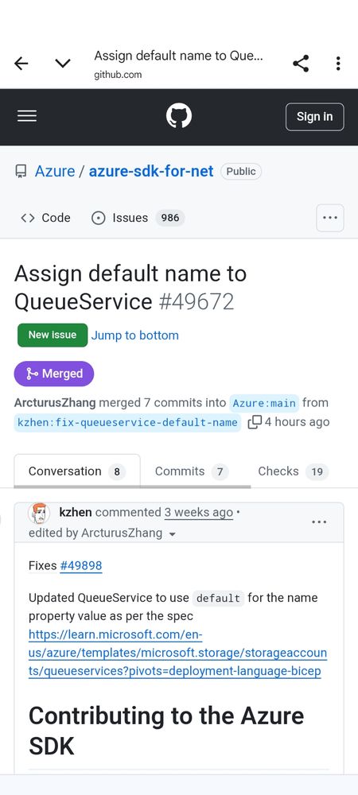Screen dimensions: 358x795
Task: Open the Issues tab with 986 count
Action: pyautogui.click(x=138, y=218)
